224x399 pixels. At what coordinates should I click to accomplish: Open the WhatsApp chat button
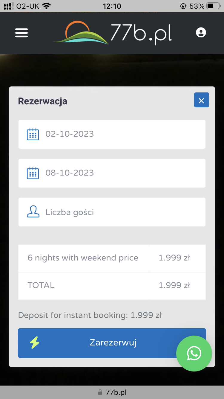pyautogui.click(x=194, y=354)
